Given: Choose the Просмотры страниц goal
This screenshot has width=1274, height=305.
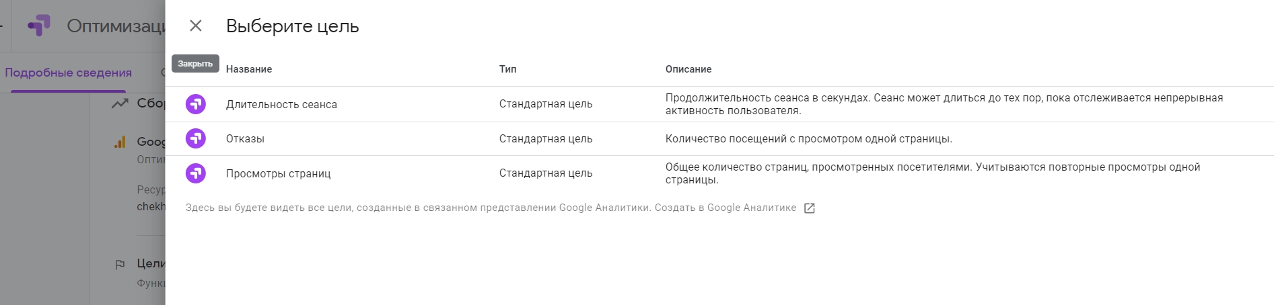Looking at the screenshot, I should point(278,173).
